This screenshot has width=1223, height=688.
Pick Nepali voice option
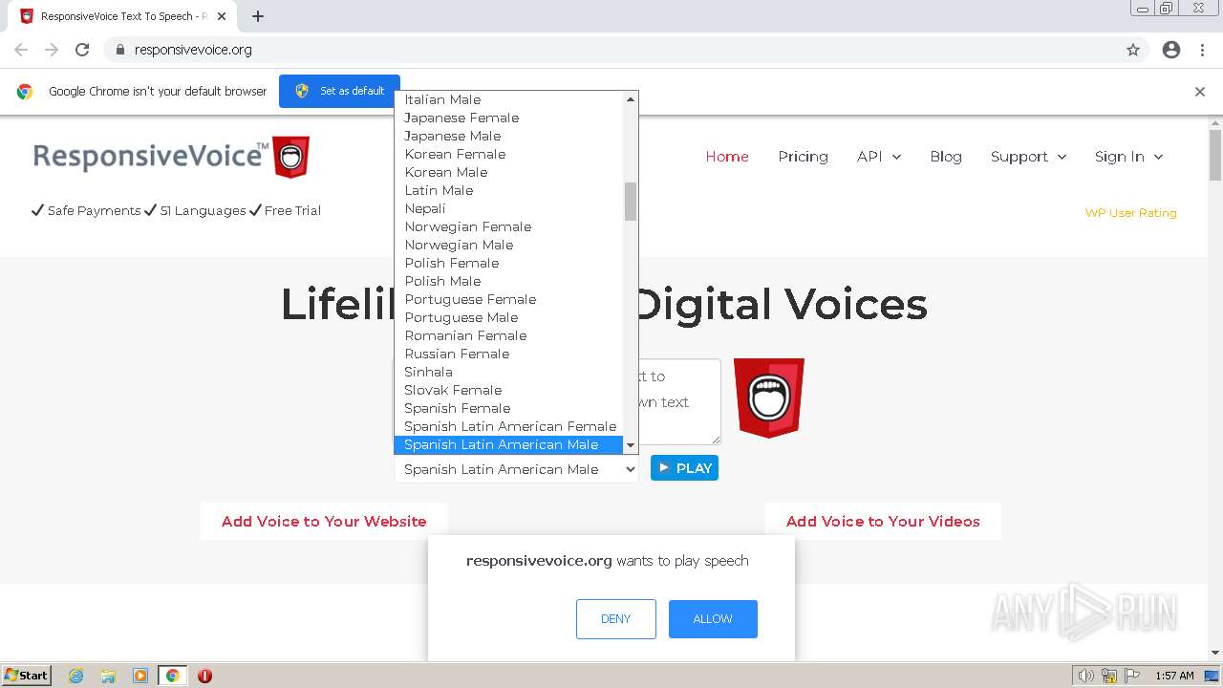(x=509, y=208)
